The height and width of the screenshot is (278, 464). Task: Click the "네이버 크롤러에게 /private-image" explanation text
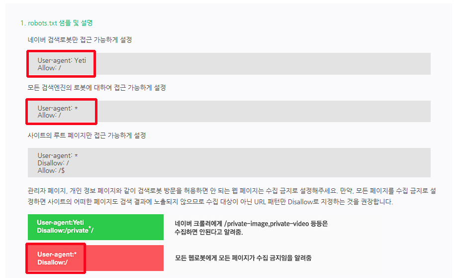click(251, 228)
